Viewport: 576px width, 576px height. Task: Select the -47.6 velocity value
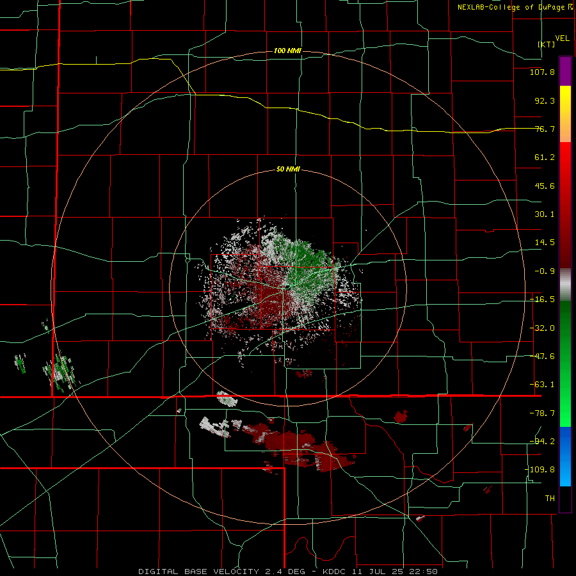coord(542,356)
